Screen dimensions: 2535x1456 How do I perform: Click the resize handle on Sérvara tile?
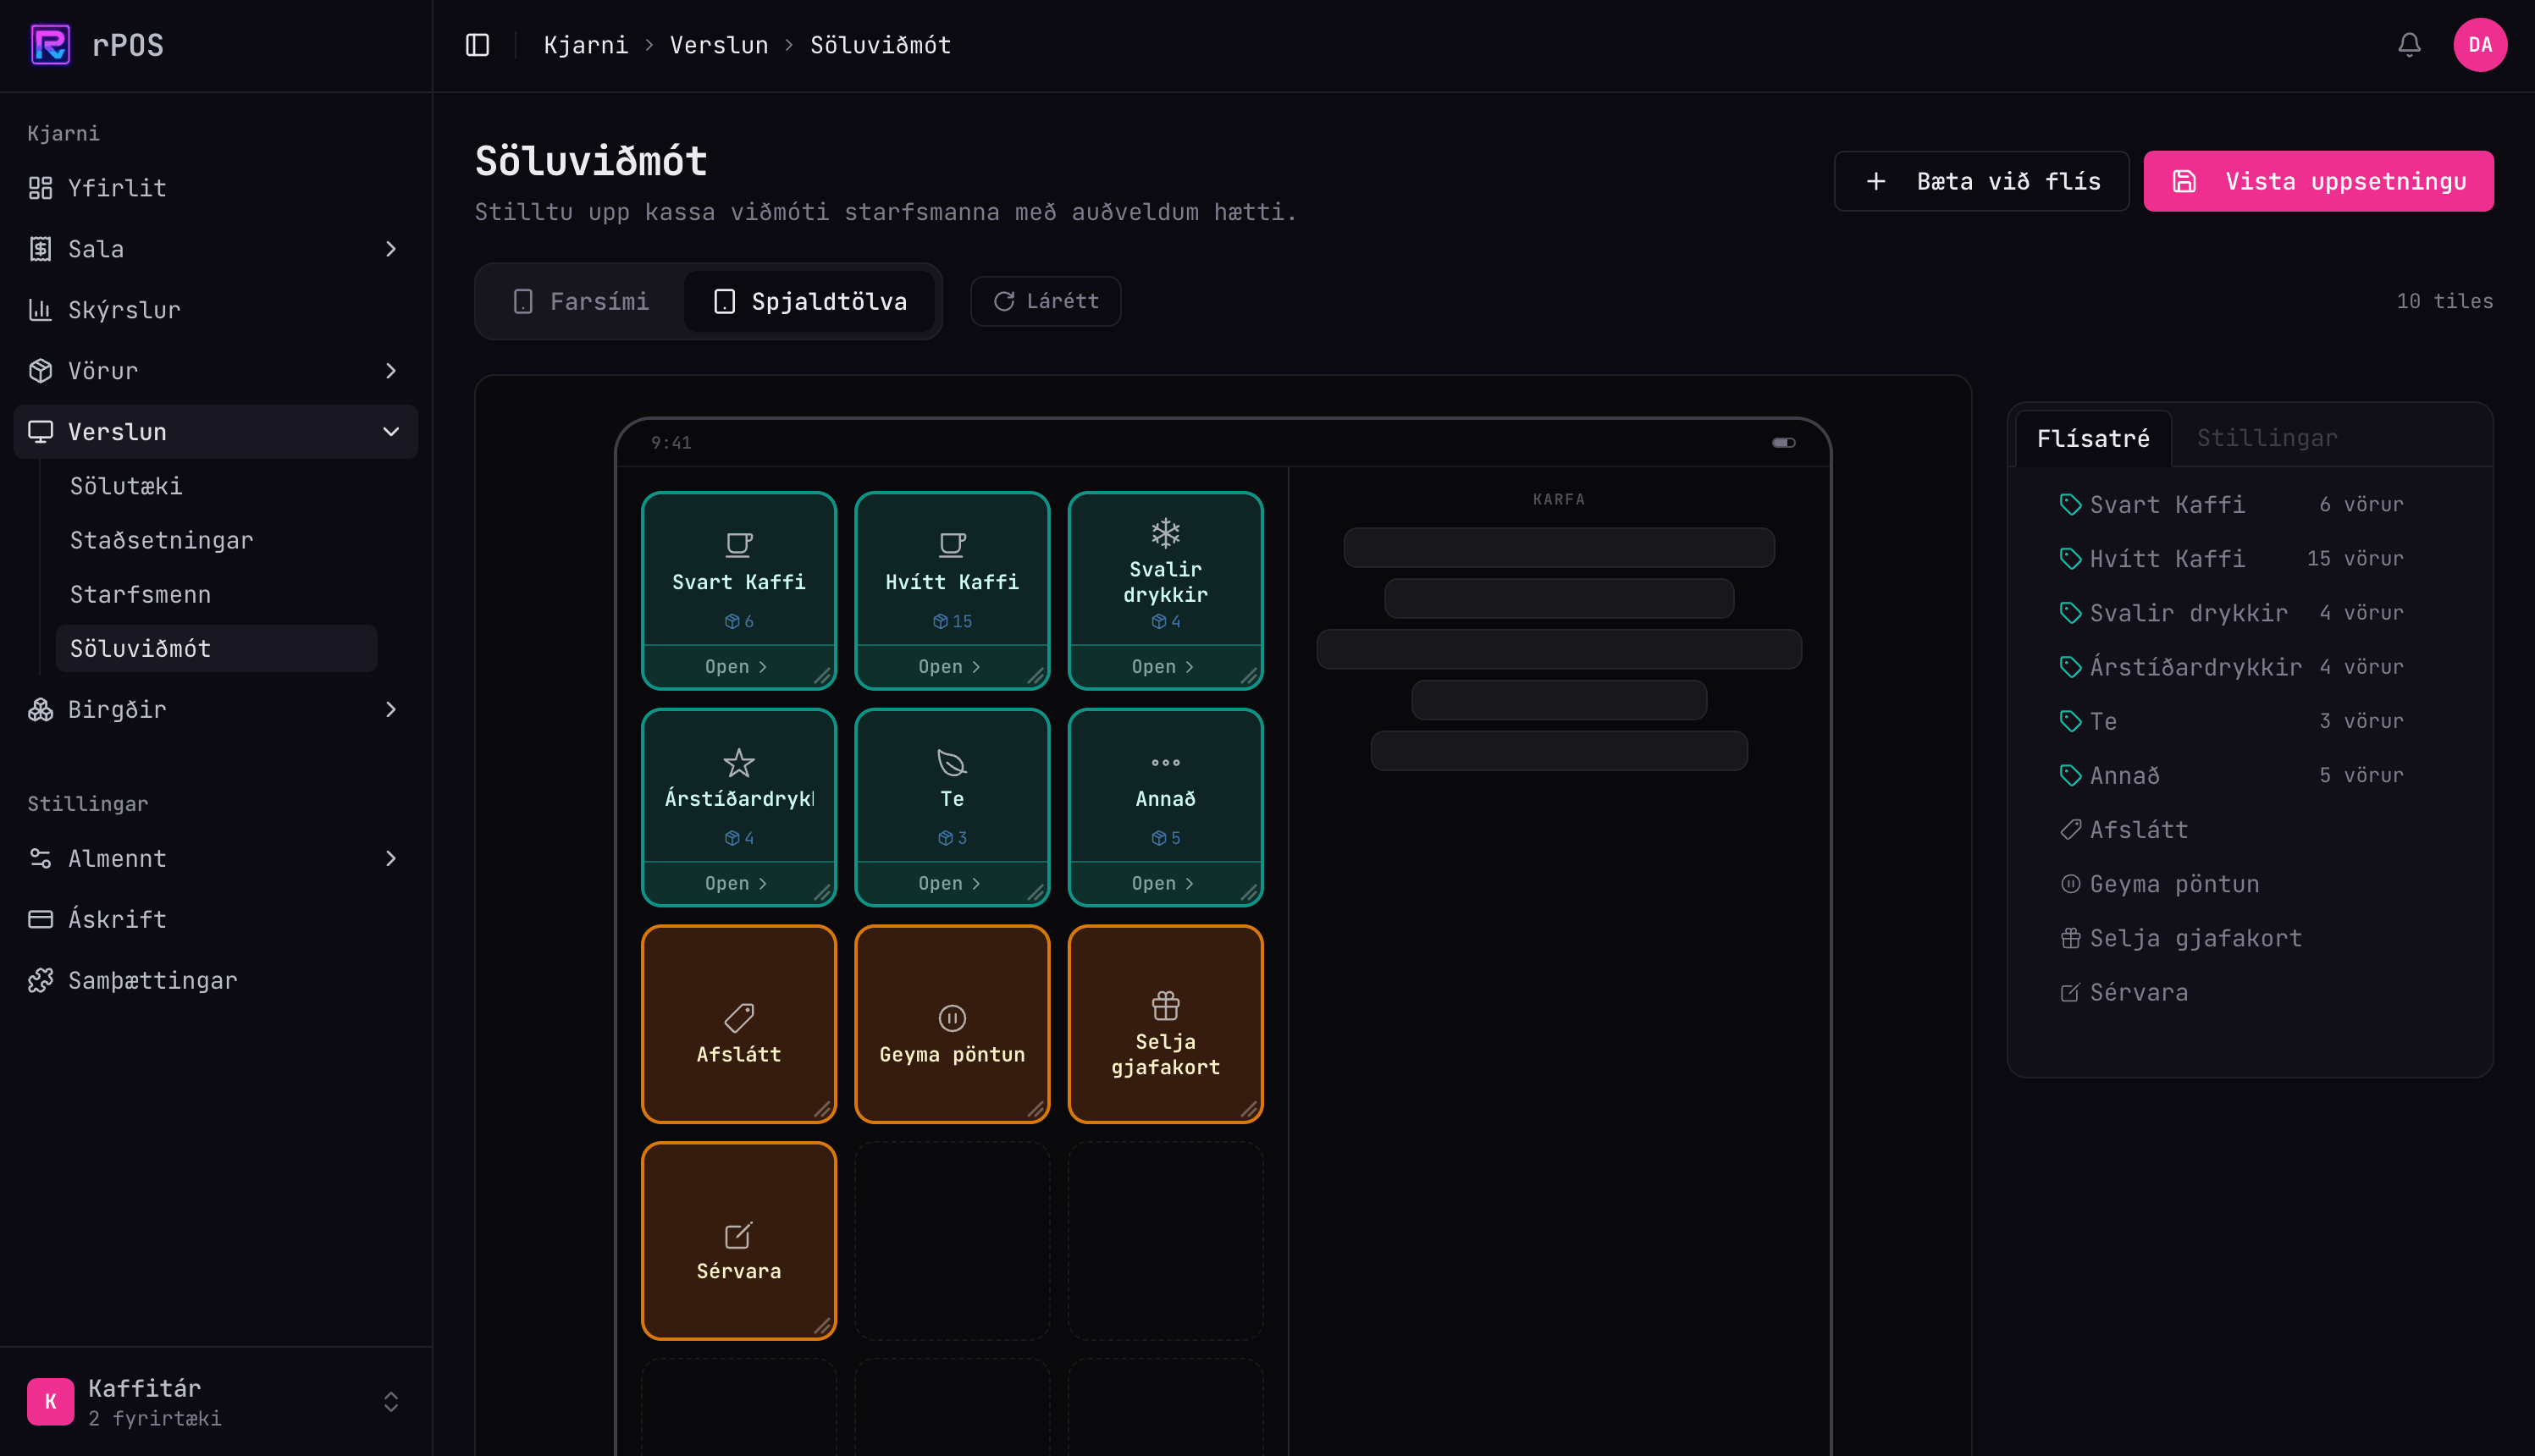(822, 1326)
